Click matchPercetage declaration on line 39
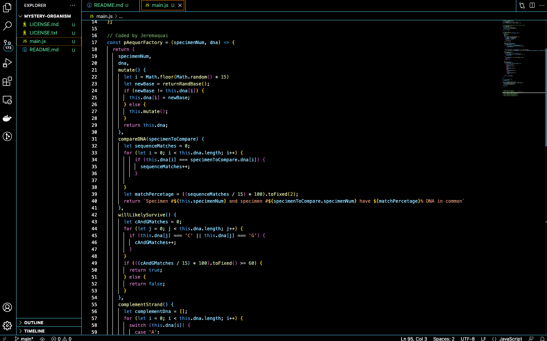Viewport: 547px width, 341px height. (x=154, y=194)
